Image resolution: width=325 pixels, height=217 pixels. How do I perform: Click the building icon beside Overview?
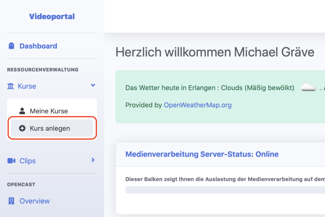(11, 201)
